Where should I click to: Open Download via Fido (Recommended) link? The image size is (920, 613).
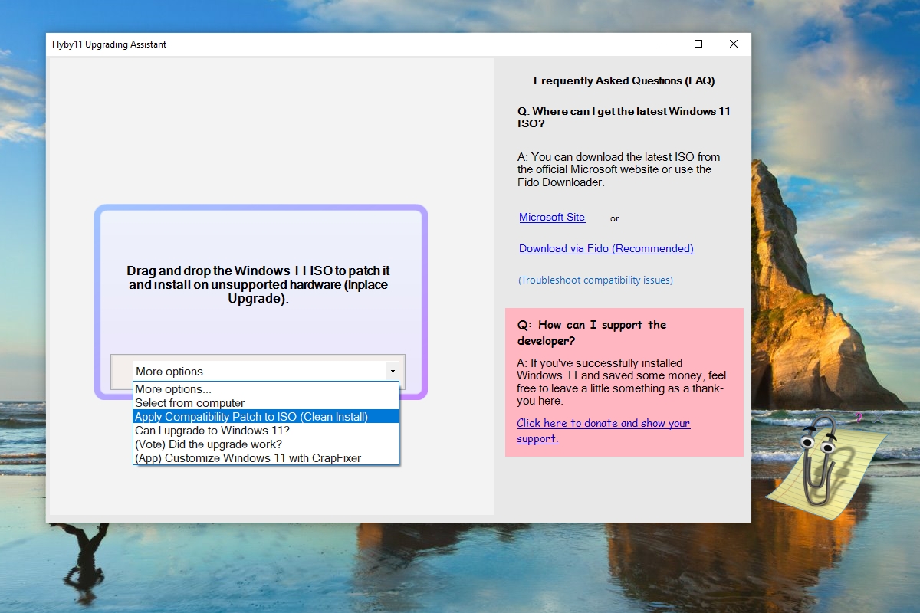click(606, 249)
